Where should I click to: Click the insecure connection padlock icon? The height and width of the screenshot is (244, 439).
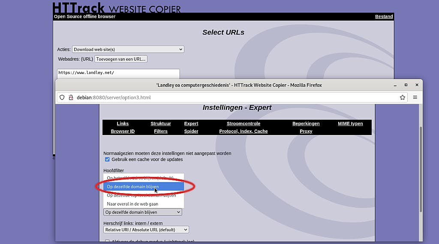point(71,97)
